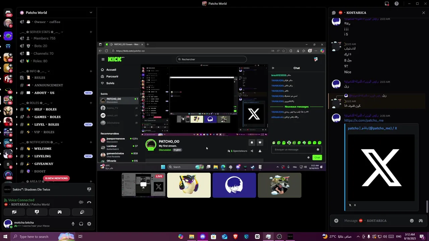Open the Discord help icon

(x=397, y=4)
